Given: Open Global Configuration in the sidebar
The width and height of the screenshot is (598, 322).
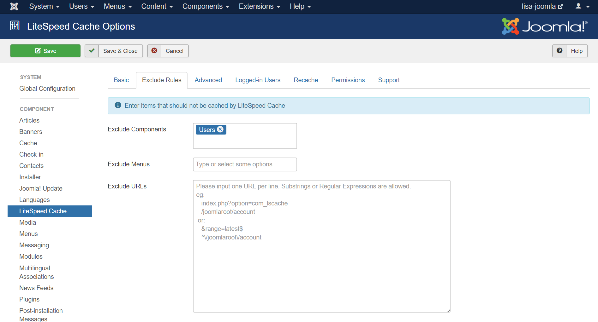Looking at the screenshot, I should tap(47, 89).
